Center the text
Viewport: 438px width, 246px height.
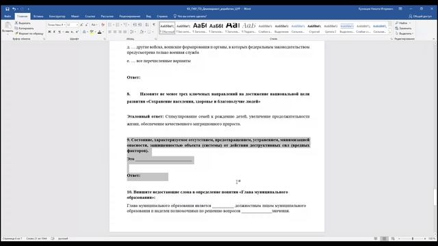[x=115, y=32]
